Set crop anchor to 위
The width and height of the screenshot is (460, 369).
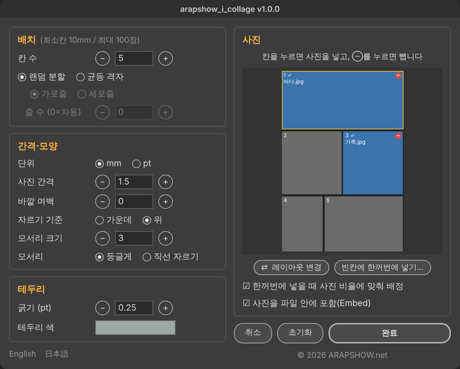152,220
